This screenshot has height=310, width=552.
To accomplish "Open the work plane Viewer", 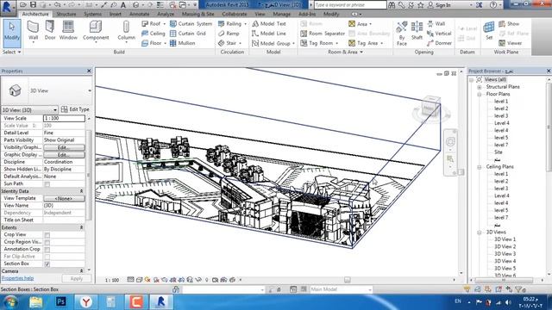I will 510,43.
